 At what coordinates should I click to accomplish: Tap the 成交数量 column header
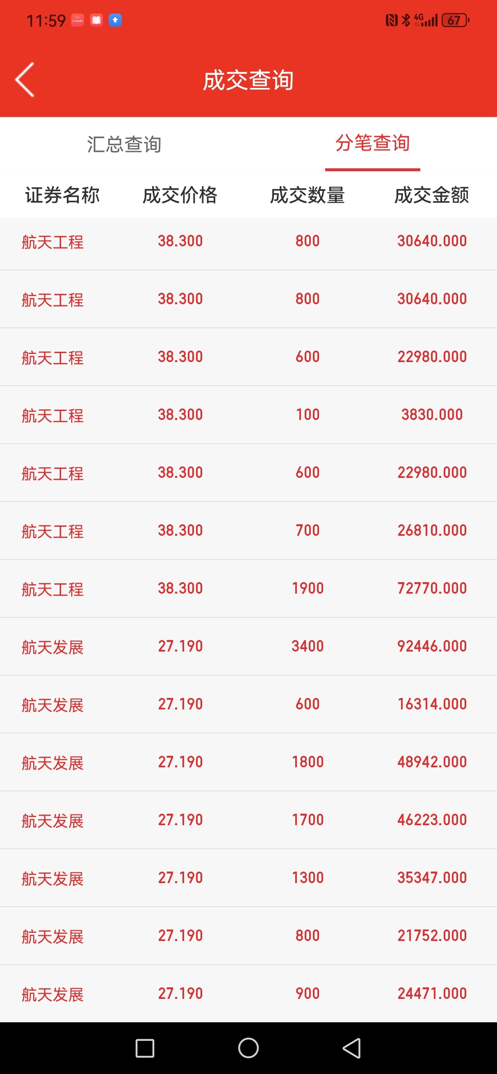(x=308, y=195)
